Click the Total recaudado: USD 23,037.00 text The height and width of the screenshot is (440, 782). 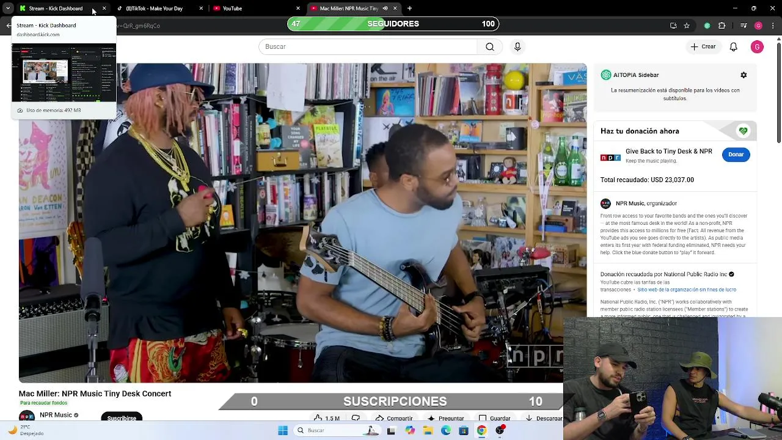coord(647,180)
